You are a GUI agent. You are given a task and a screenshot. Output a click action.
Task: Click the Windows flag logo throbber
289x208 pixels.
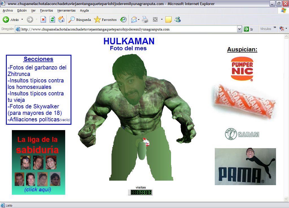(283, 10)
